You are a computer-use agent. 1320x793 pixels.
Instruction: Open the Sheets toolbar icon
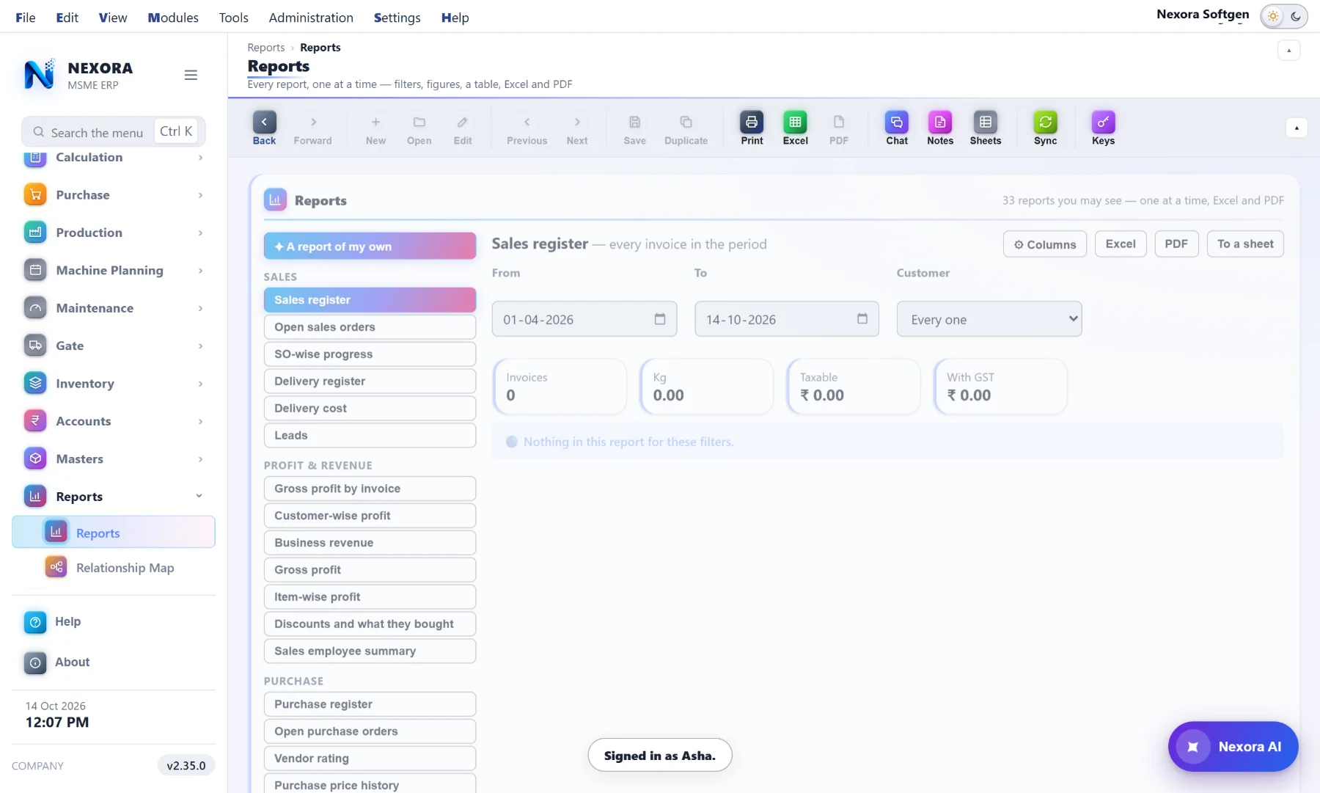[985, 122]
